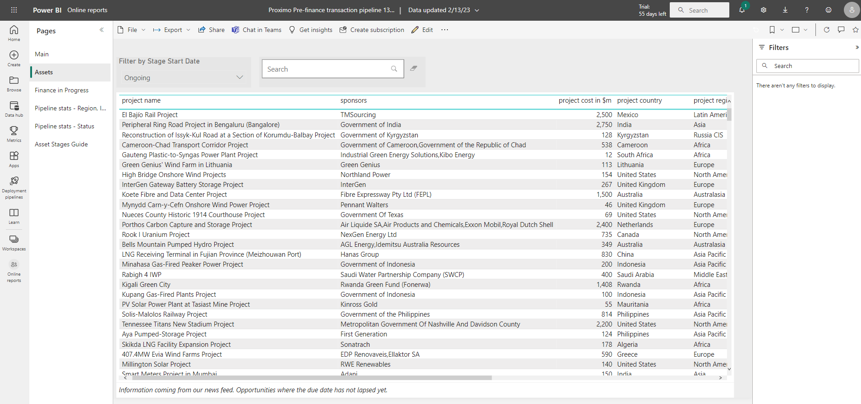The height and width of the screenshot is (404, 861).
Task: Open the Learn section
Action: [14, 216]
